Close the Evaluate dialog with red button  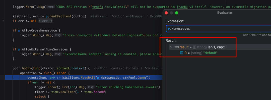click(166, 13)
